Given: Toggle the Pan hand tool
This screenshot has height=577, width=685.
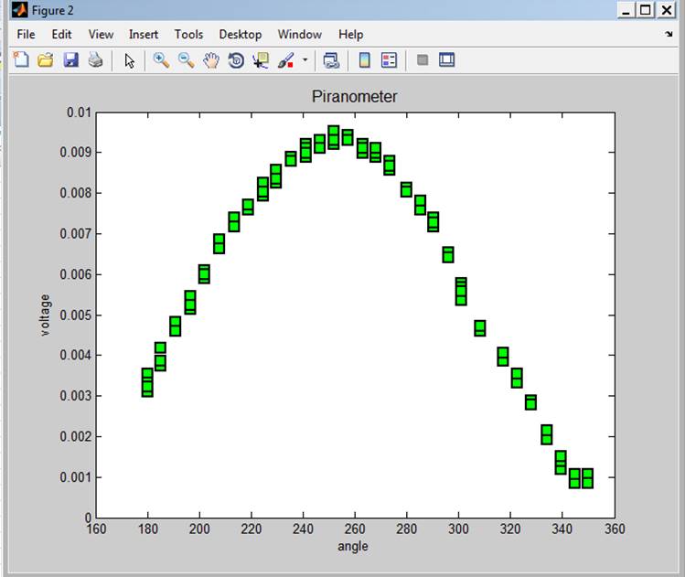Looking at the screenshot, I should [211, 60].
